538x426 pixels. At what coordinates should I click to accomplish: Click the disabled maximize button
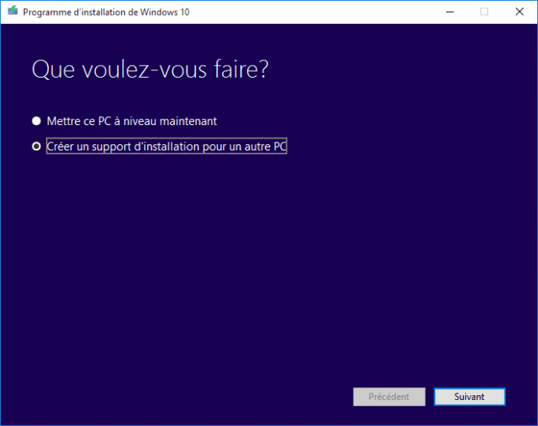coord(484,12)
